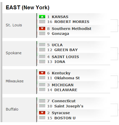Click the EAST (New York) region heading
This screenshot has height=125, width=119.
[27, 7]
